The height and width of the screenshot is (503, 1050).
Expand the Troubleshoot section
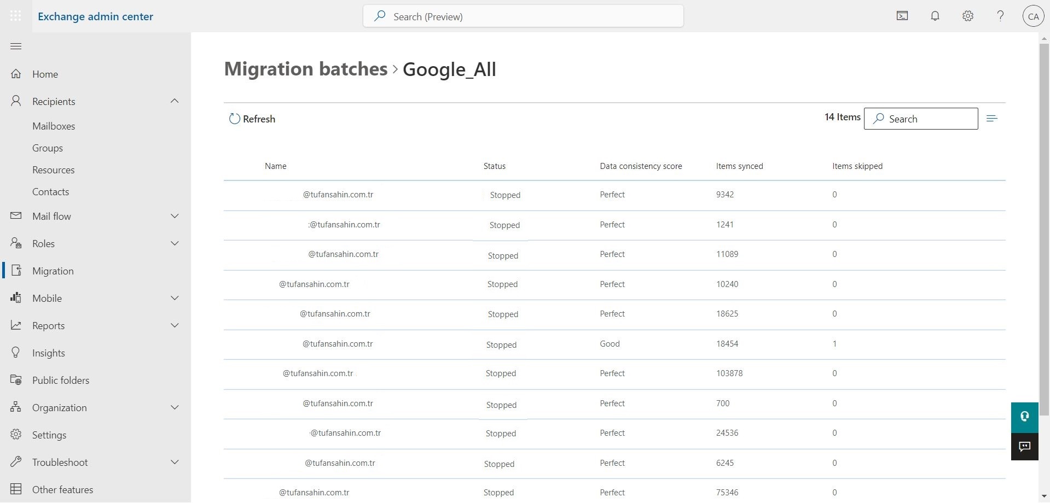coord(175,462)
